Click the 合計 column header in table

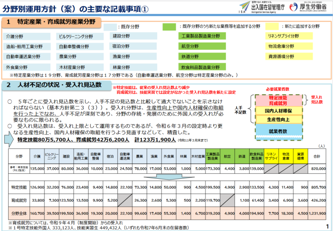coord(316,156)
